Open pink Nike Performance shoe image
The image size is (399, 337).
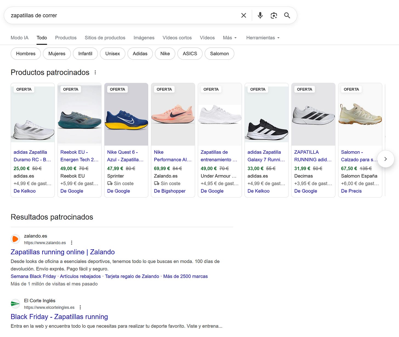tap(173, 115)
